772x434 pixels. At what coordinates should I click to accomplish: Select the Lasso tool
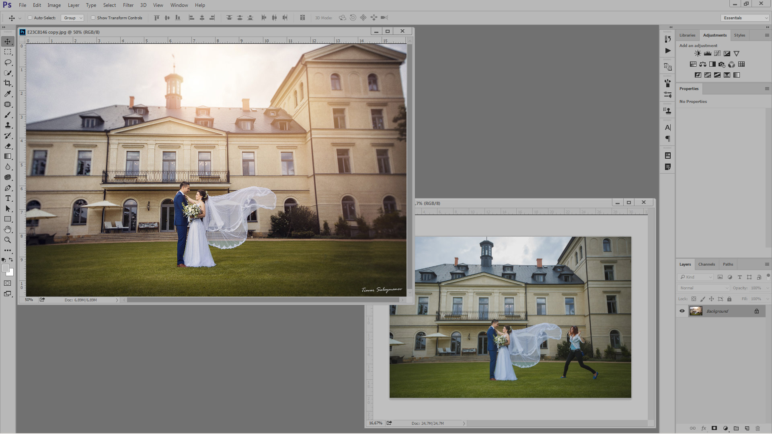click(x=8, y=62)
